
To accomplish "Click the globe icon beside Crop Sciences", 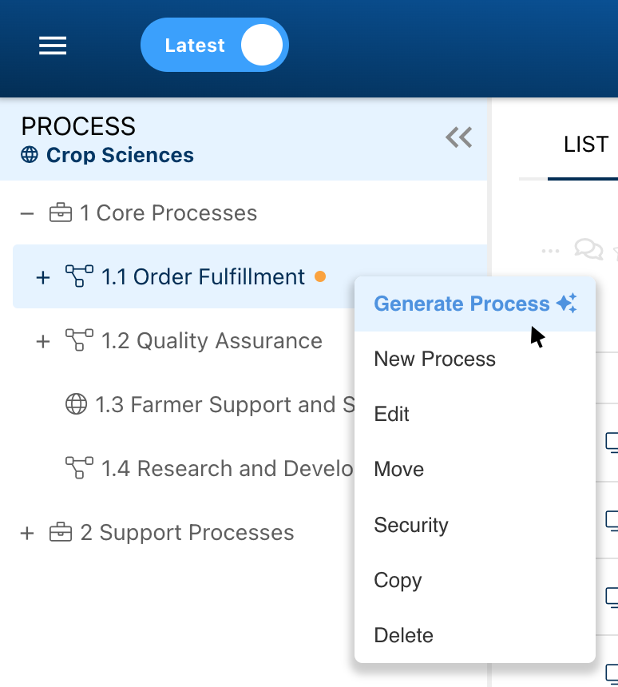I will click(30, 155).
